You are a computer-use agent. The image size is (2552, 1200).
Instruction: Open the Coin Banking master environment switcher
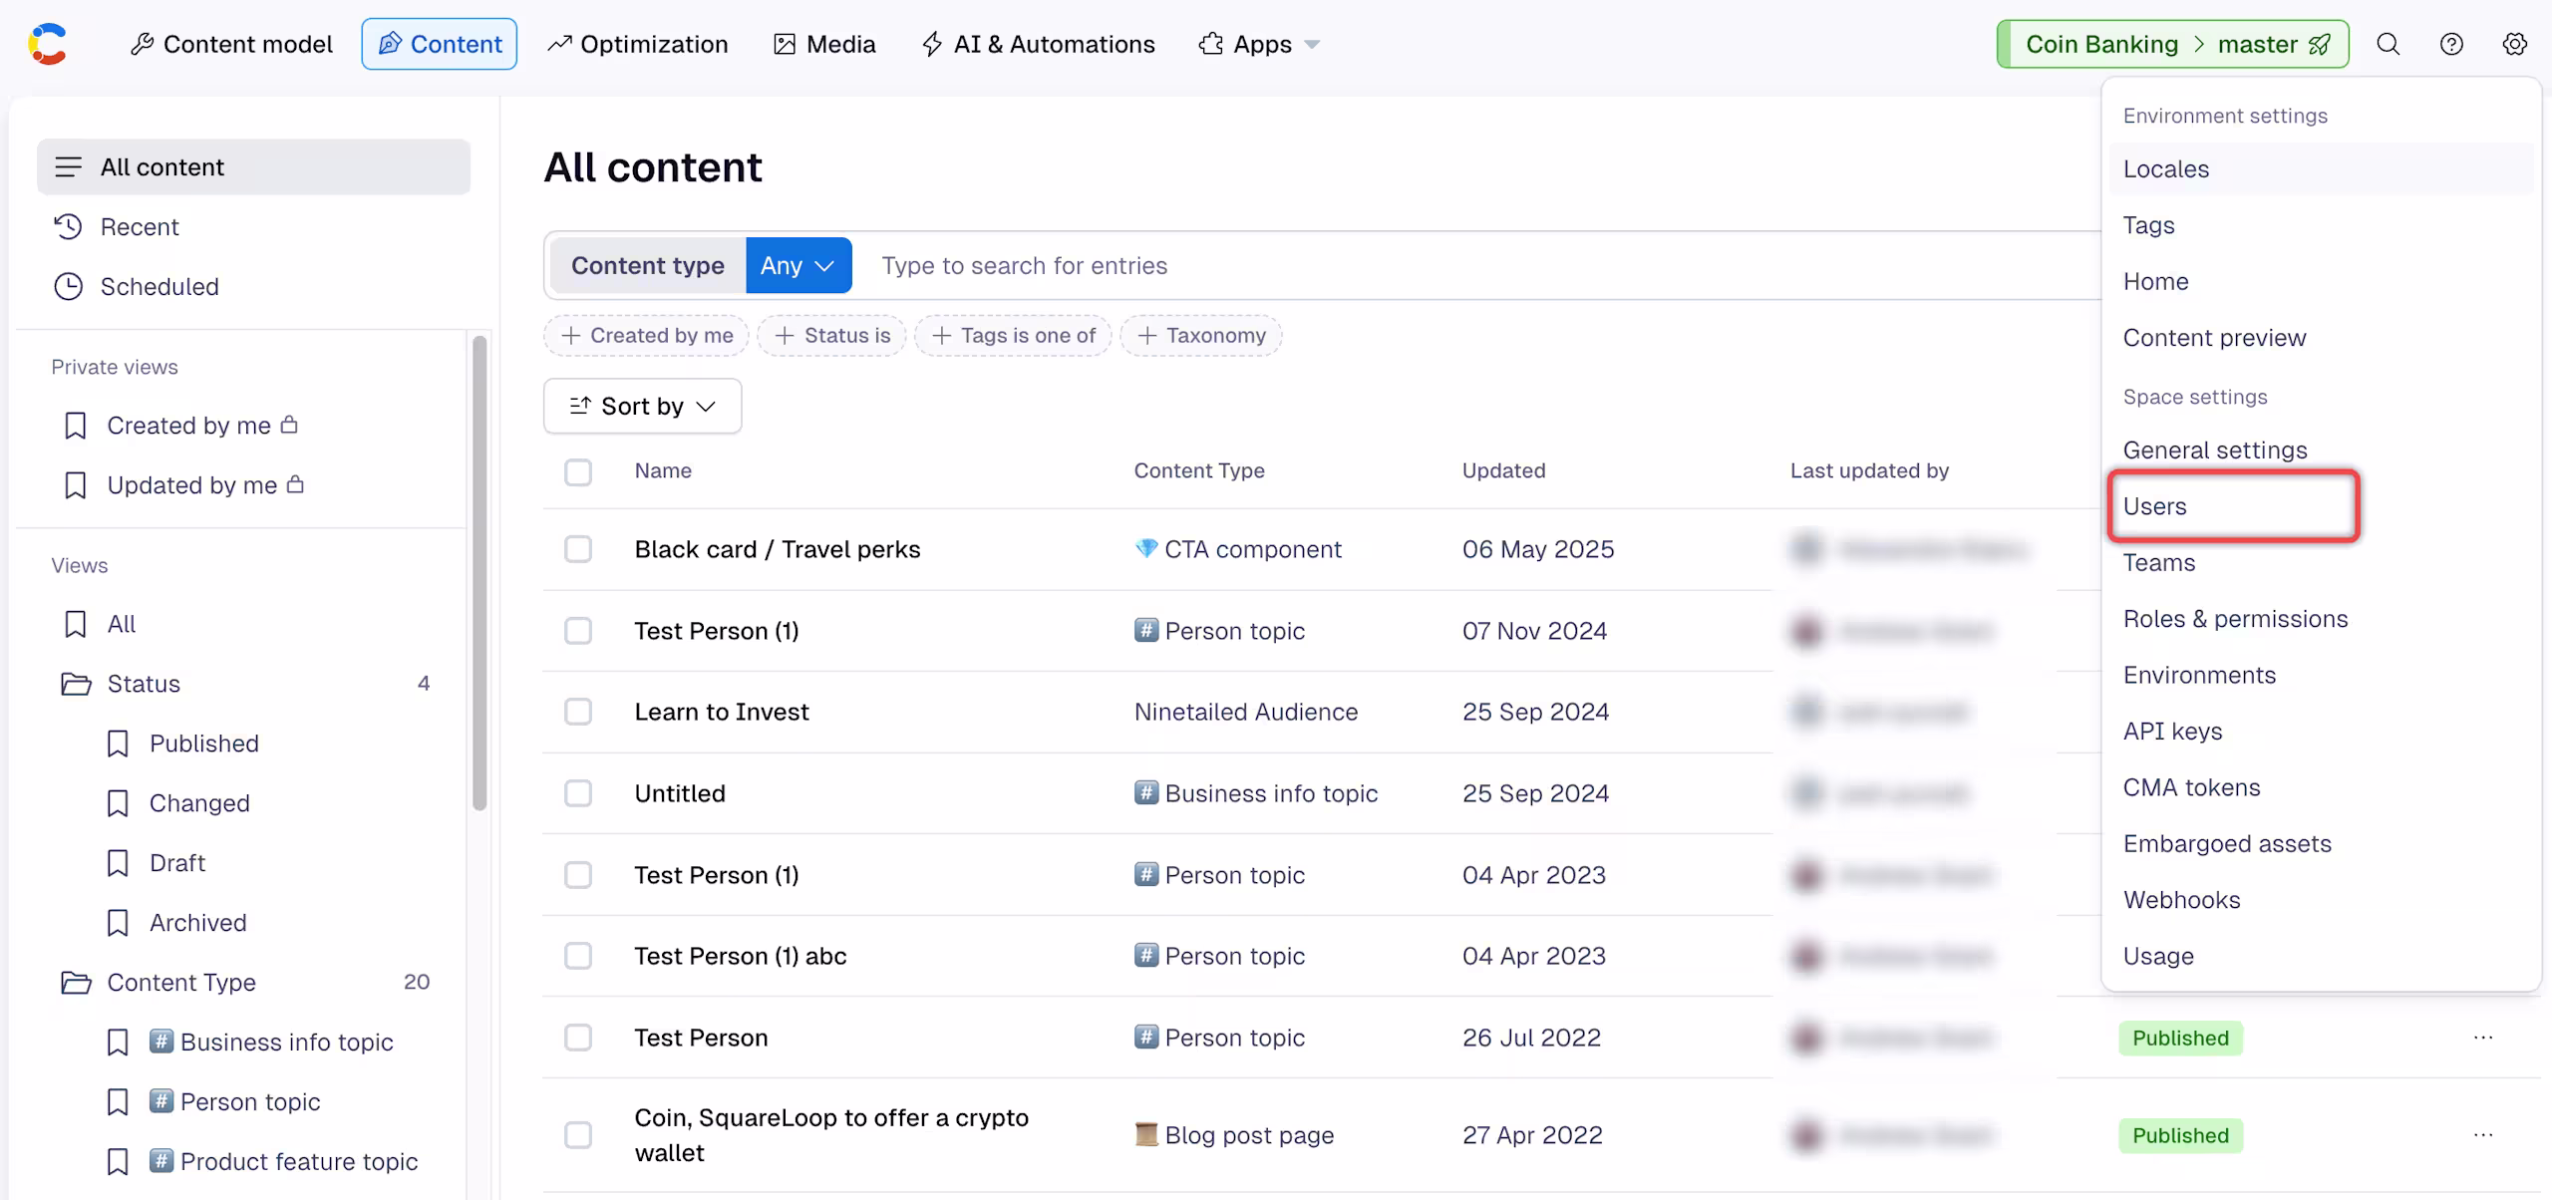pyautogui.click(x=2173, y=44)
